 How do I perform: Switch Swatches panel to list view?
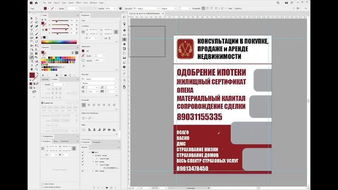(73, 53)
